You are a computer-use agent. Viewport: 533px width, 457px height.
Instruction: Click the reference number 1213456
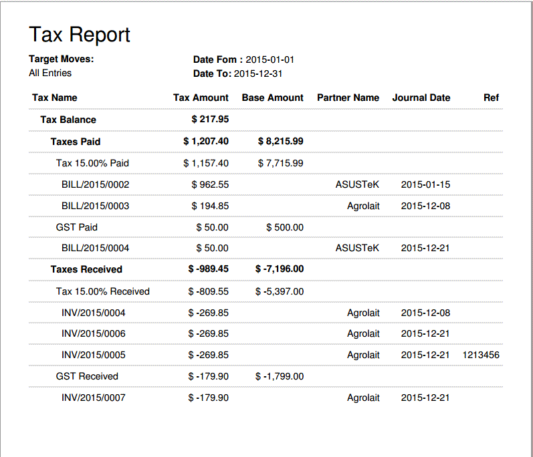tap(480, 355)
